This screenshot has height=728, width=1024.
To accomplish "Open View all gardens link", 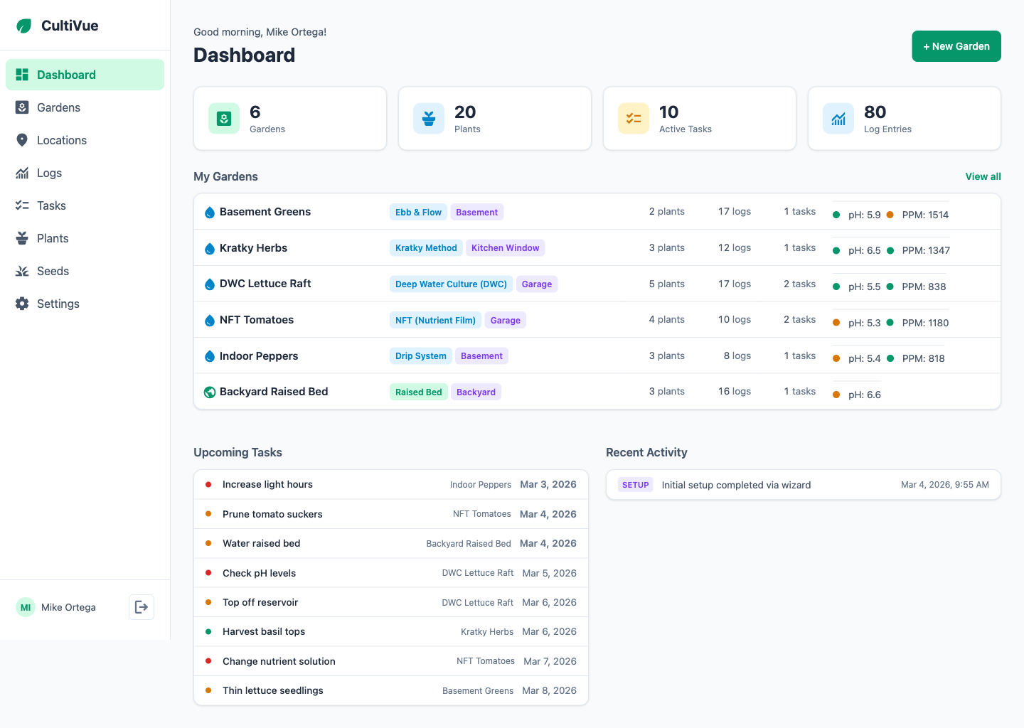I will point(983,176).
